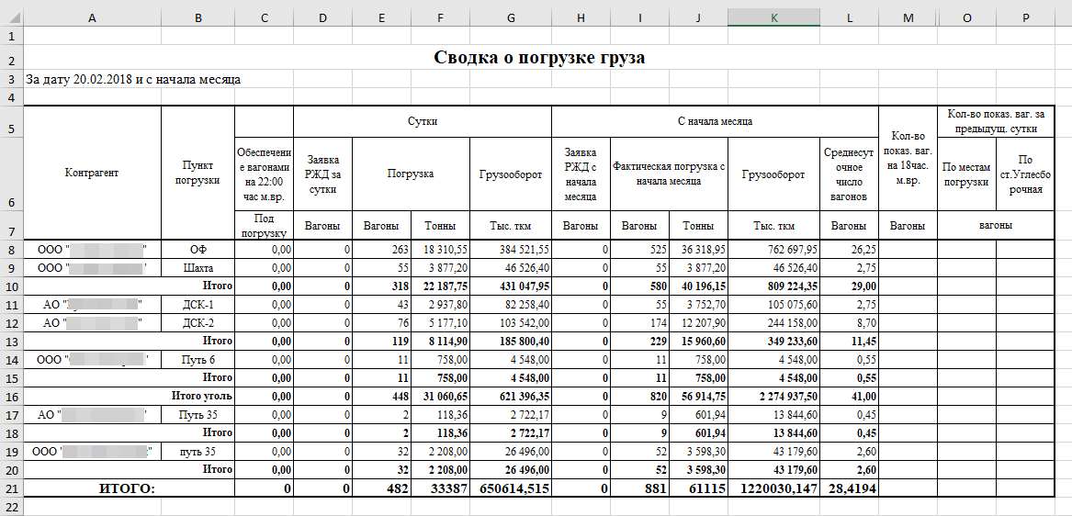This screenshot has width=1072, height=516.
Task: Select the cell with value 1220030,147
Action: (773, 488)
